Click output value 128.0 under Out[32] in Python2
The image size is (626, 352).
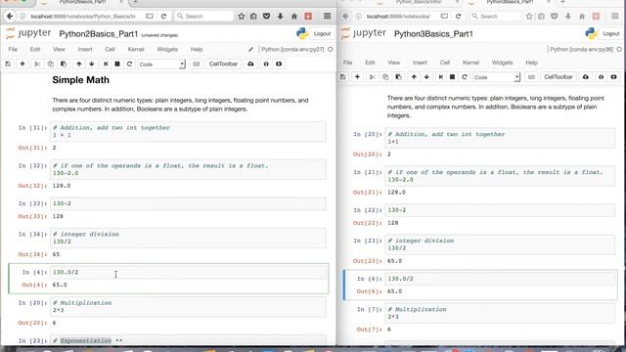coord(62,186)
